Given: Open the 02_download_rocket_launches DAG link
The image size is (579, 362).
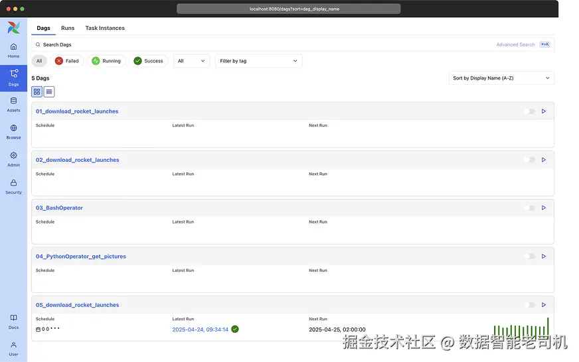Looking at the screenshot, I should coord(77,160).
